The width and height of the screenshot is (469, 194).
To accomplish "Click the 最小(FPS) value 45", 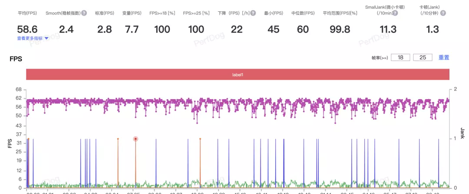I will pyautogui.click(x=274, y=29).
